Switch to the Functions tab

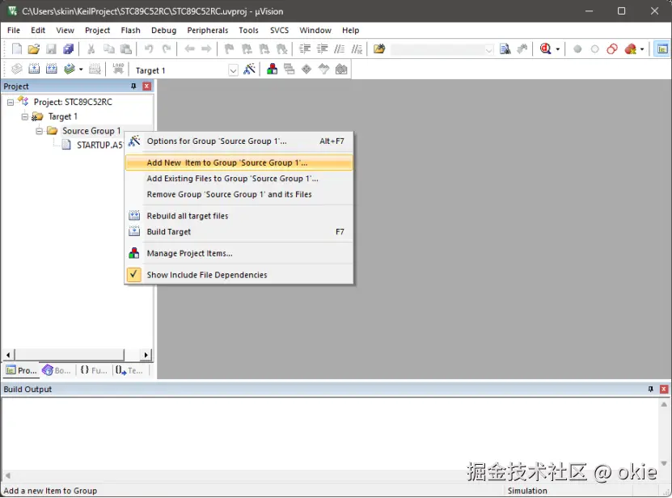pyautogui.click(x=94, y=370)
